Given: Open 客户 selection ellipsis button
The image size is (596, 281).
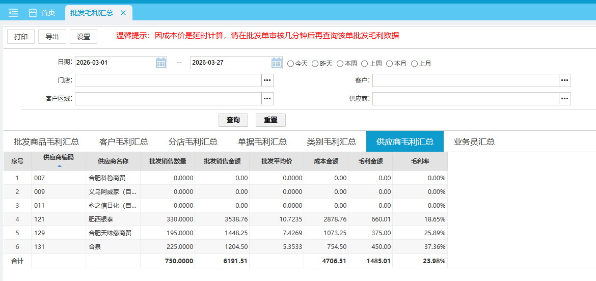Looking at the screenshot, I should [x=564, y=80].
